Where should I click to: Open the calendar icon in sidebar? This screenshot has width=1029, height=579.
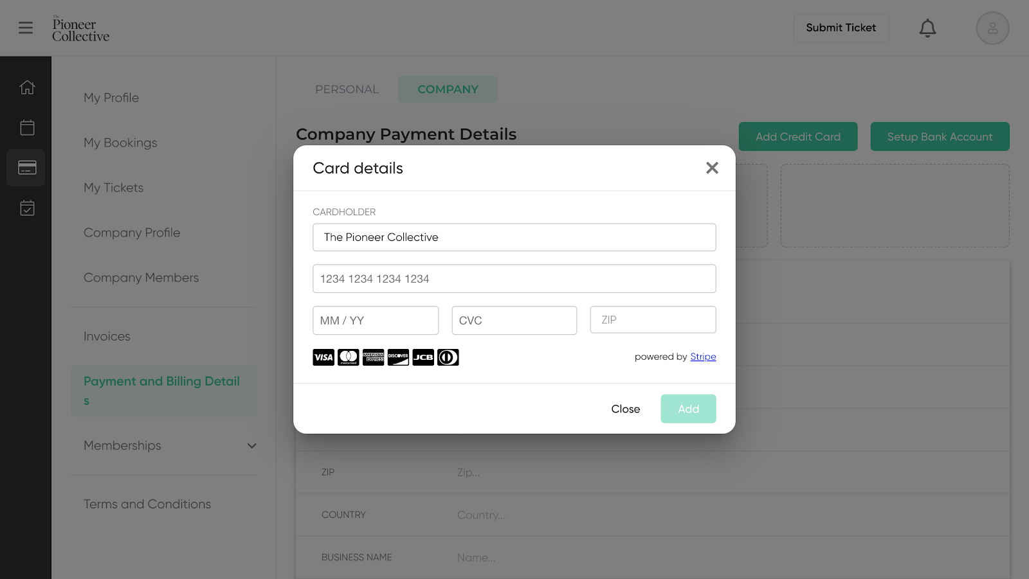coord(27,127)
